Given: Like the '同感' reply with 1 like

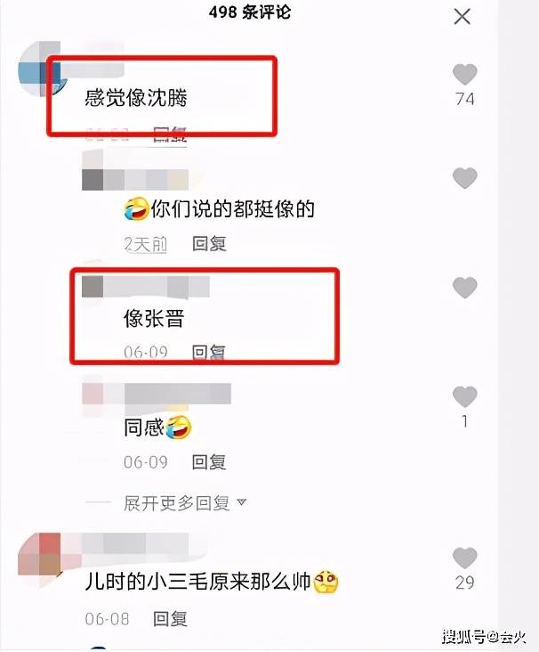Looking at the screenshot, I should point(464,396).
